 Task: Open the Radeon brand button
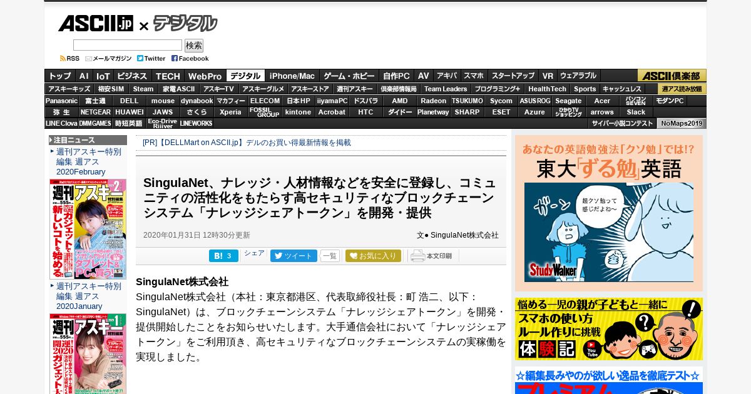pos(434,101)
